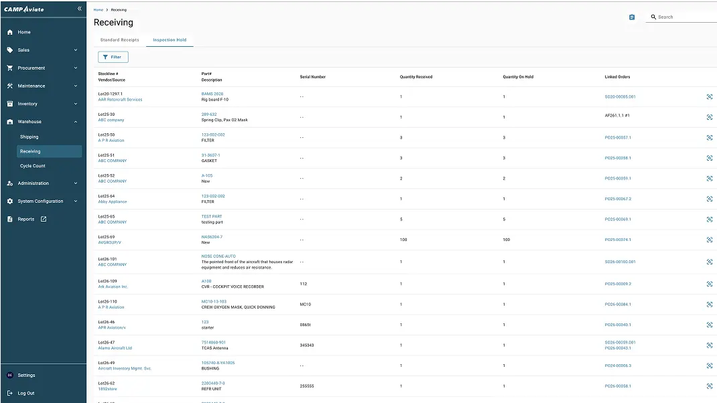Click the inspect icon for Lot25-51
This screenshot has width=717, height=403.
click(x=709, y=158)
